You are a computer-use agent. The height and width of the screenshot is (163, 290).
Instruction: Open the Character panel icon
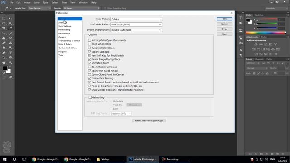[x=241, y=50]
